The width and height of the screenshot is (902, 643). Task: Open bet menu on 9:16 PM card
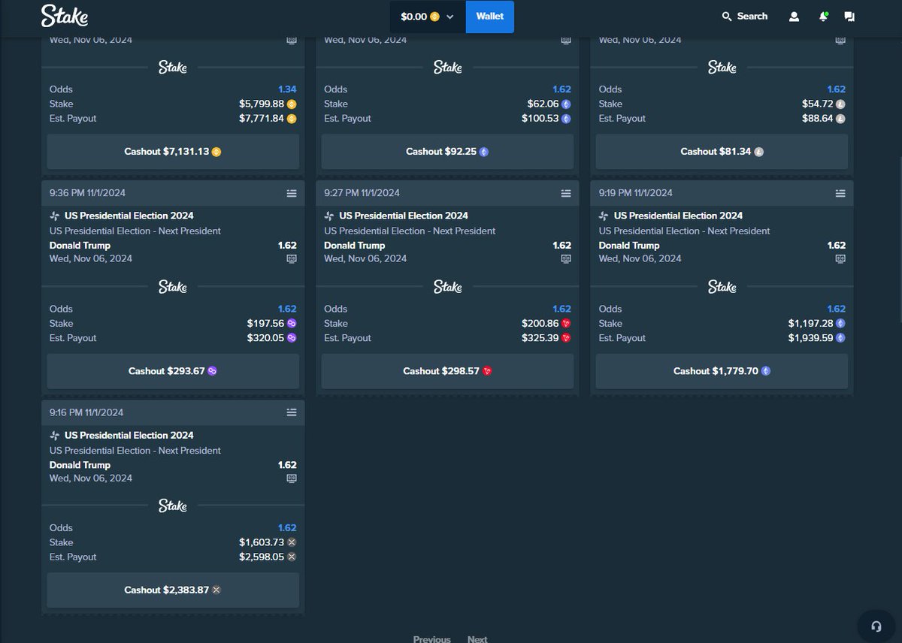click(292, 412)
